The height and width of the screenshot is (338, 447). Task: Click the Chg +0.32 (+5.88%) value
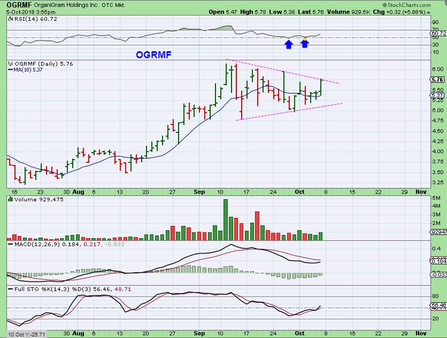tap(399, 12)
